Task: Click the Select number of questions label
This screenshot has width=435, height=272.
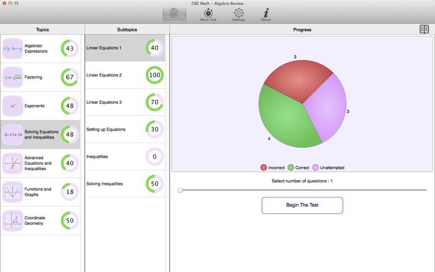Action: (302, 181)
